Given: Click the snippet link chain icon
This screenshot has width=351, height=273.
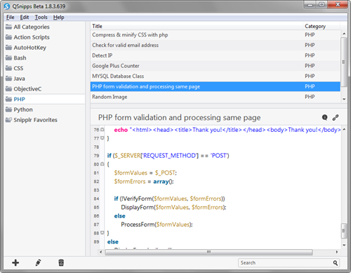Looking at the screenshot, I should pyautogui.click(x=336, y=117).
